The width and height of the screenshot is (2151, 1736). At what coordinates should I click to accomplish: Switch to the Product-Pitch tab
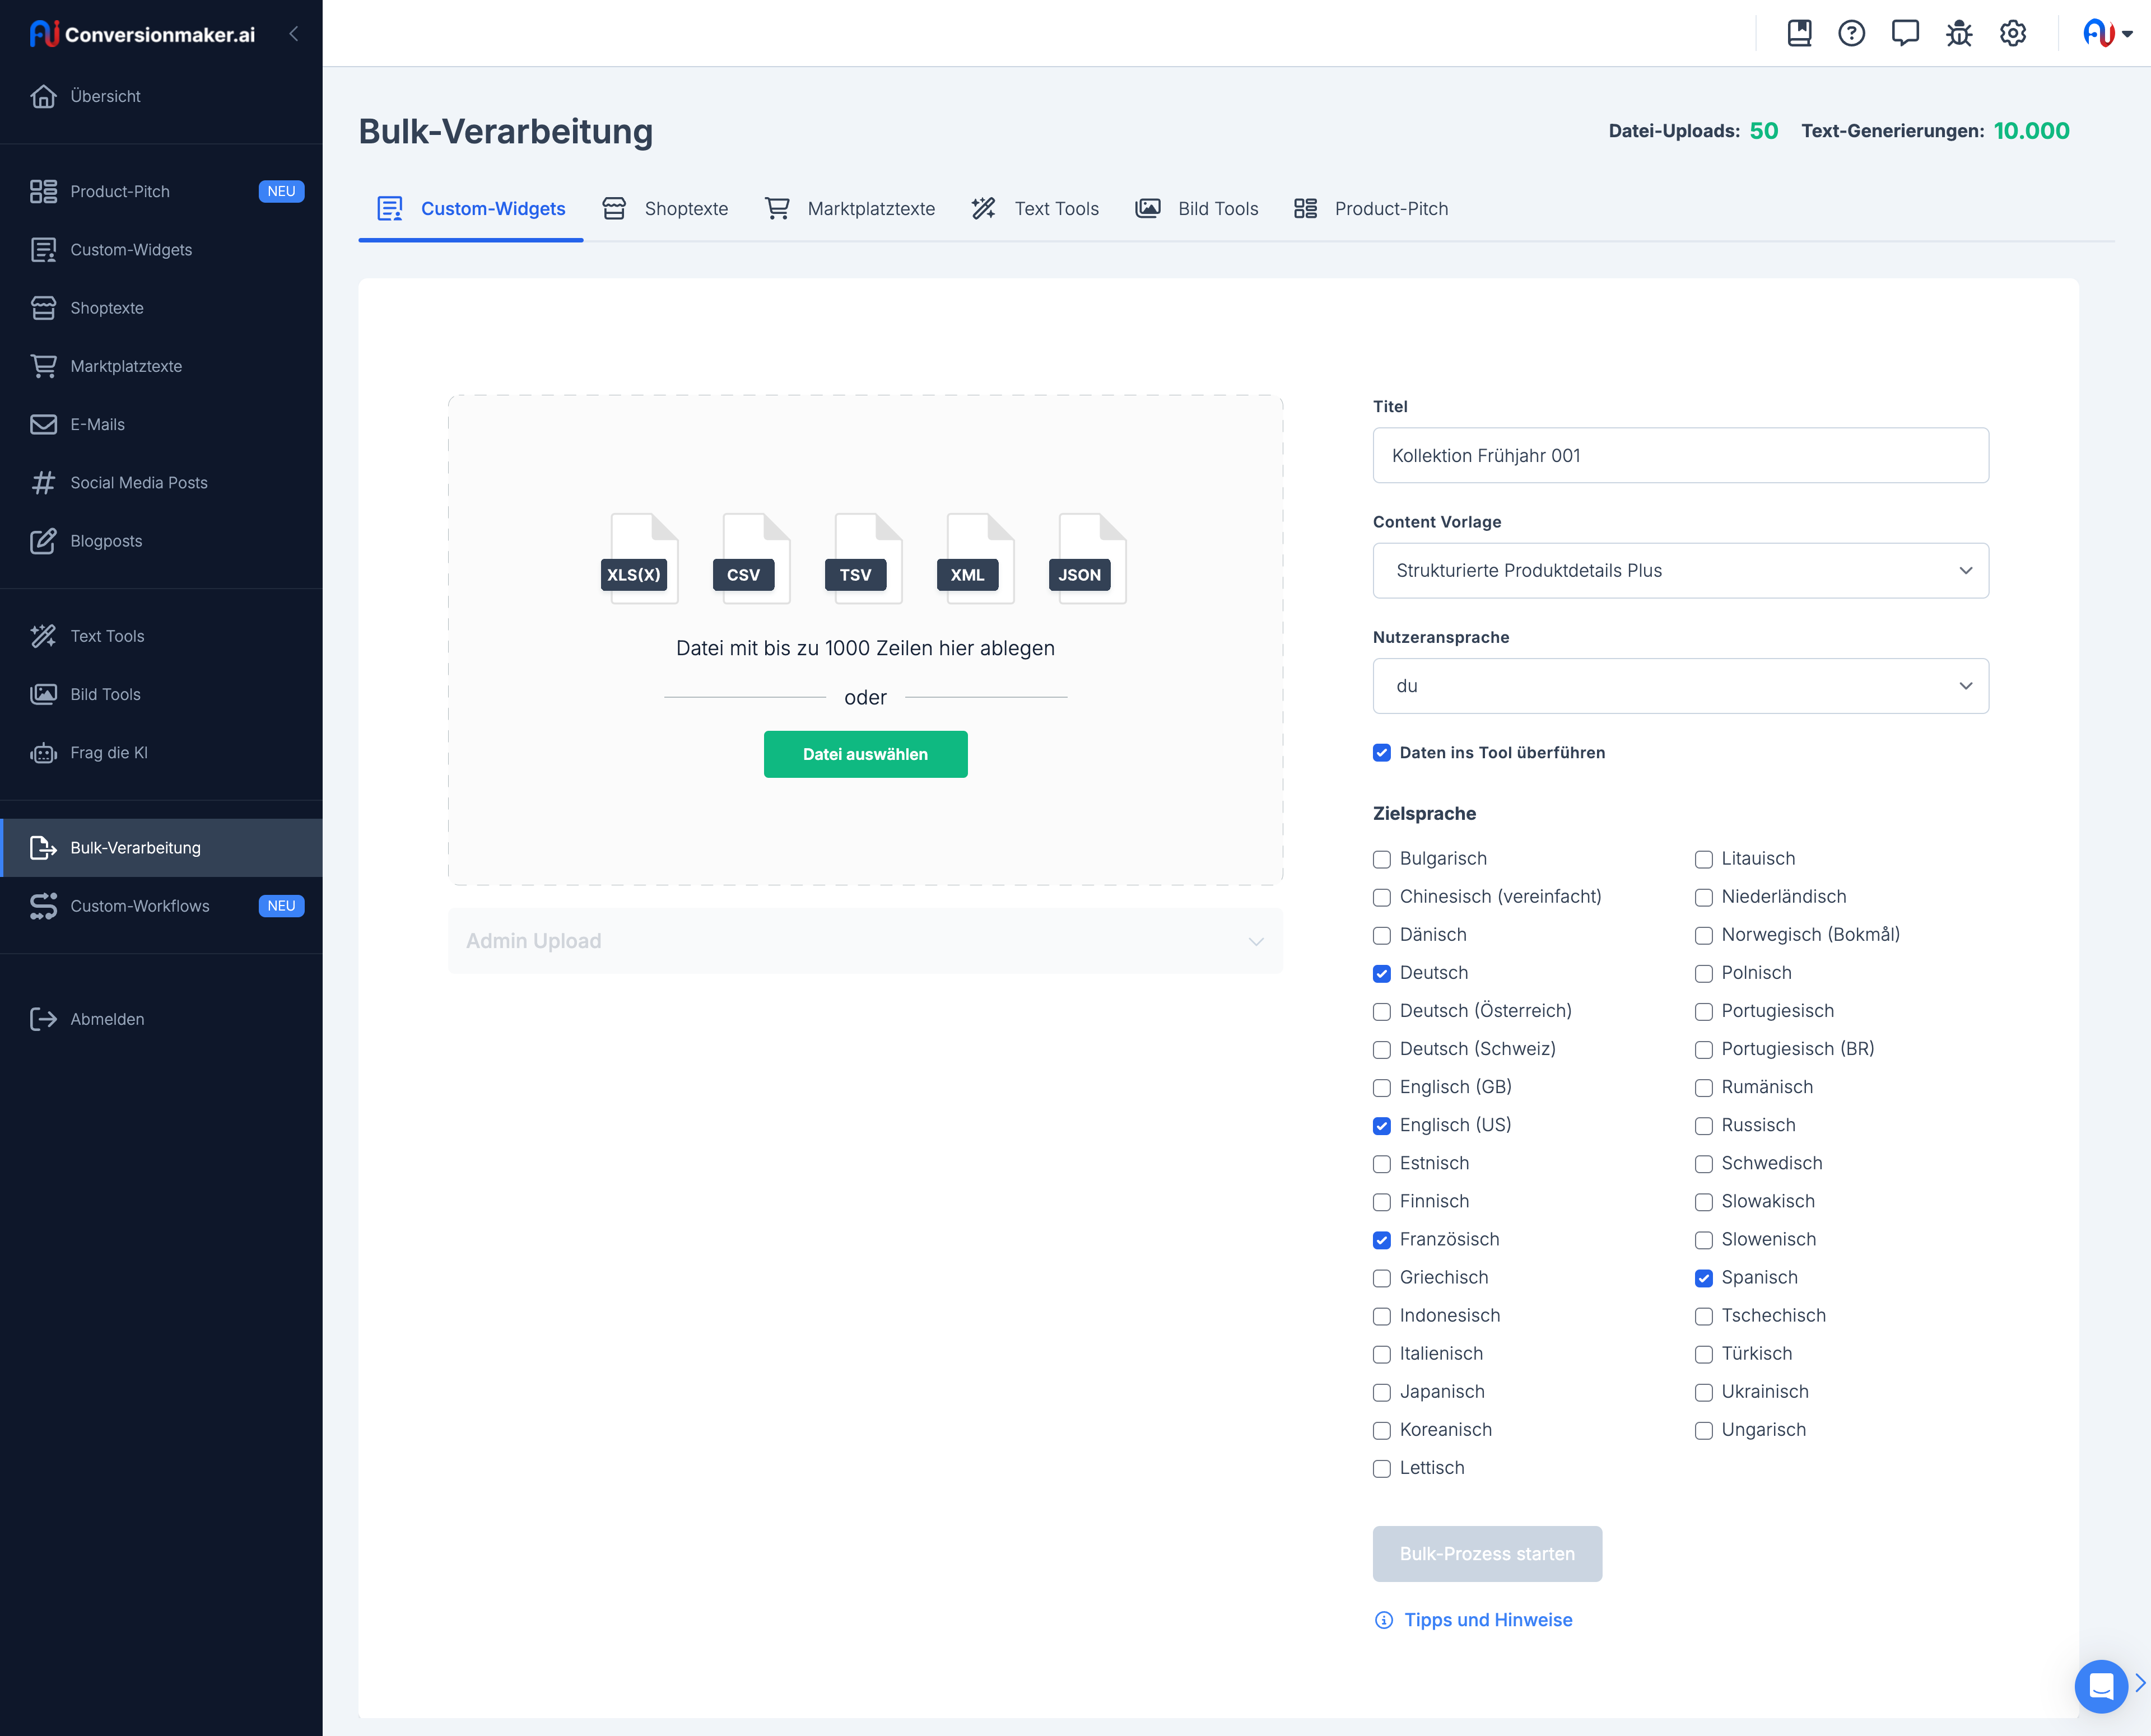pos(1371,208)
